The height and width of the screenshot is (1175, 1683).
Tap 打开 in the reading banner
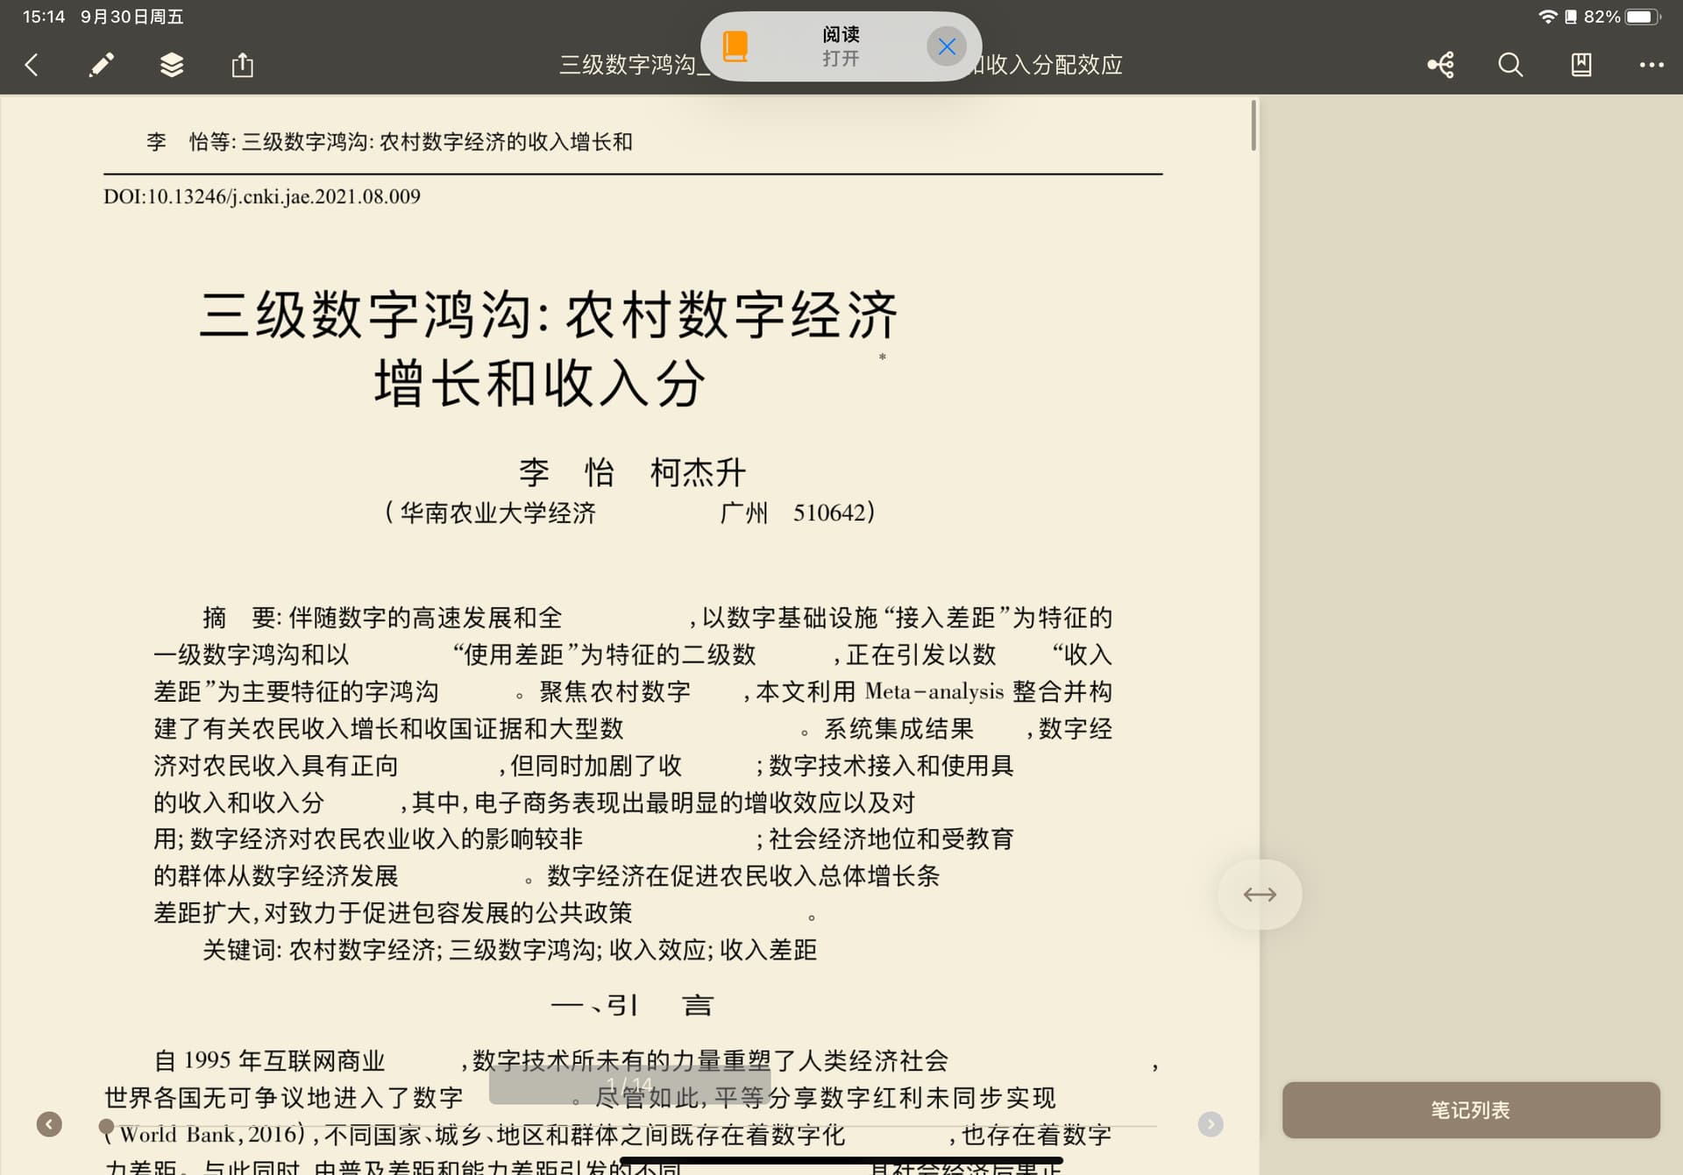coord(841,59)
